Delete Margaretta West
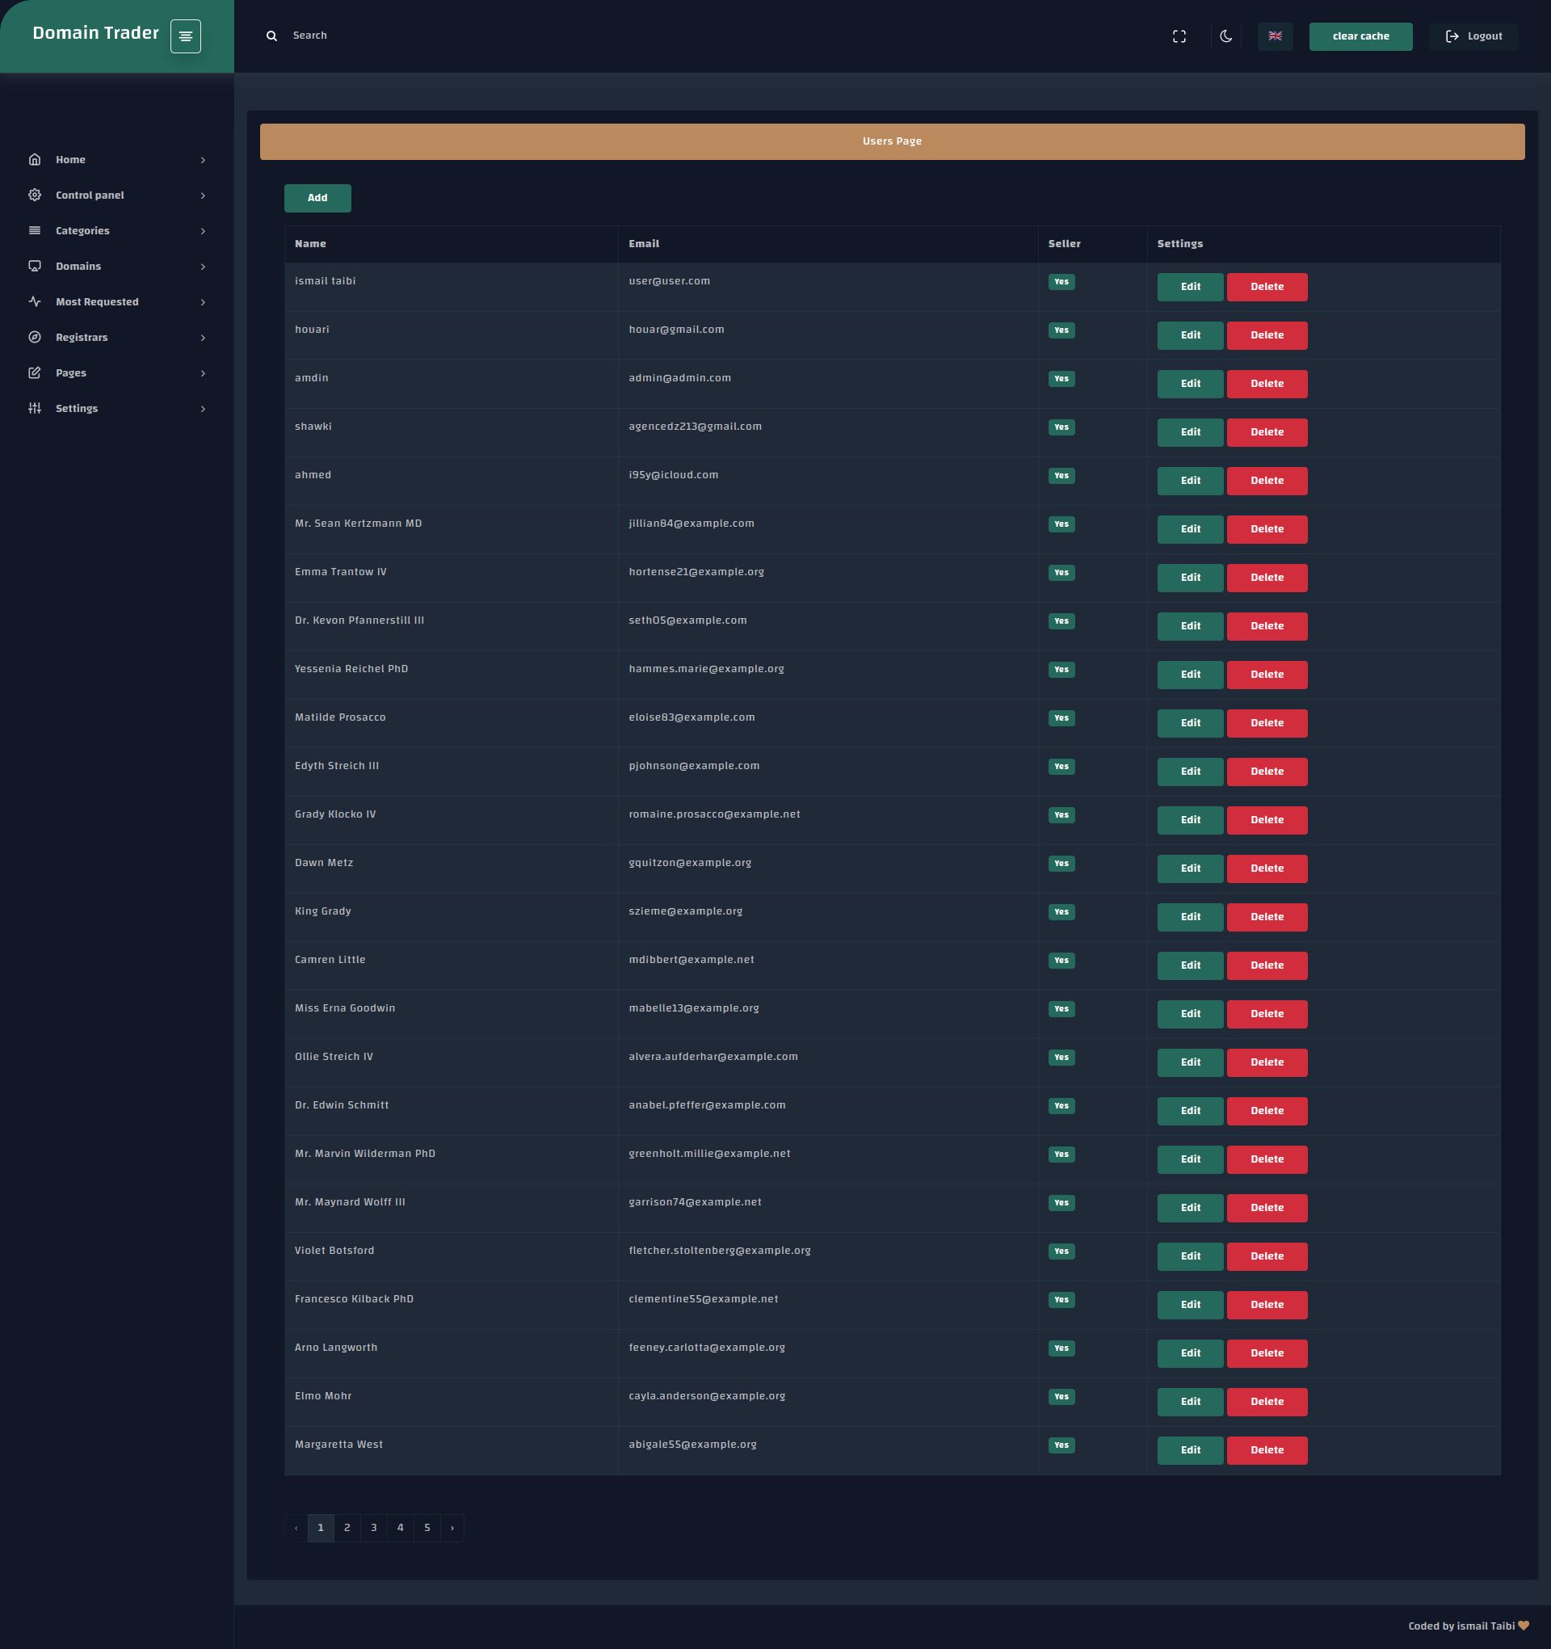 (1267, 1451)
